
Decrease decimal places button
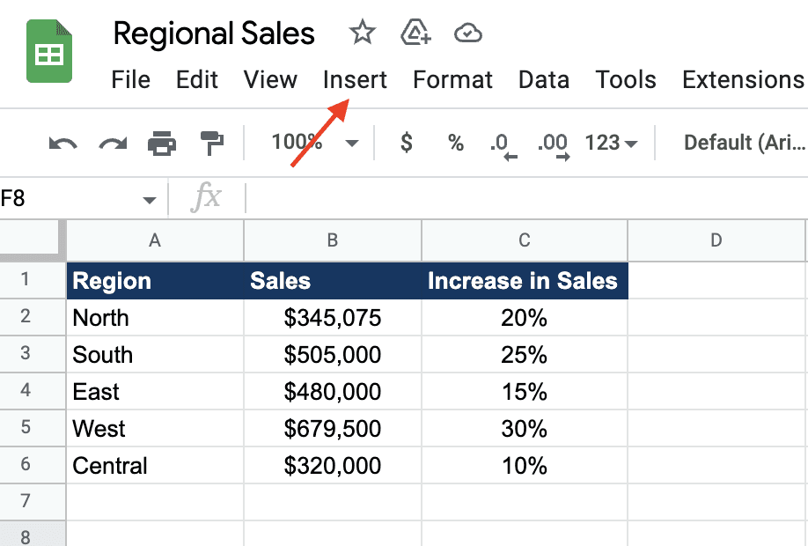pos(503,146)
